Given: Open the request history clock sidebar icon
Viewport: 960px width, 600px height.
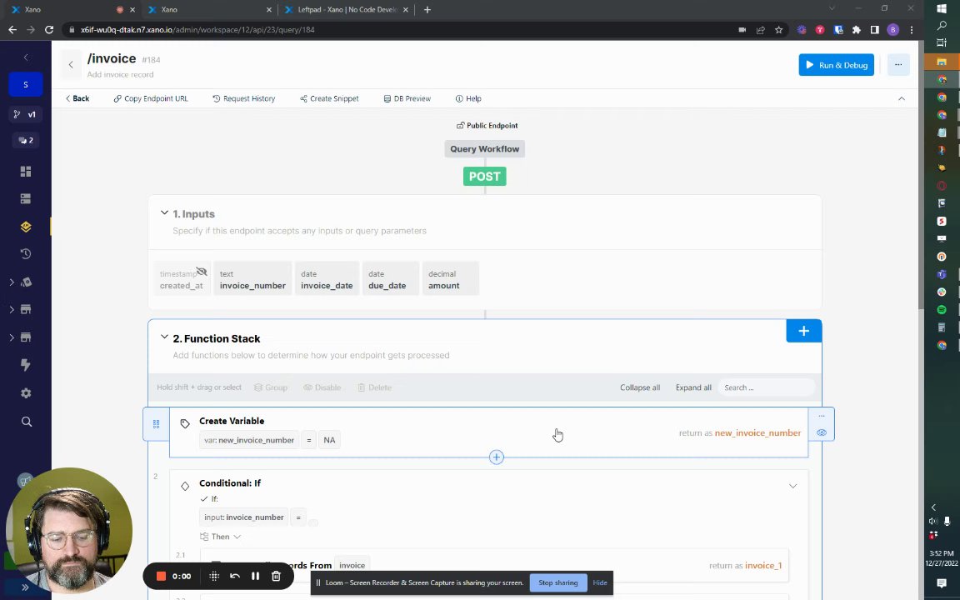Looking at the screenshot, I should click(x=26, y=254).
